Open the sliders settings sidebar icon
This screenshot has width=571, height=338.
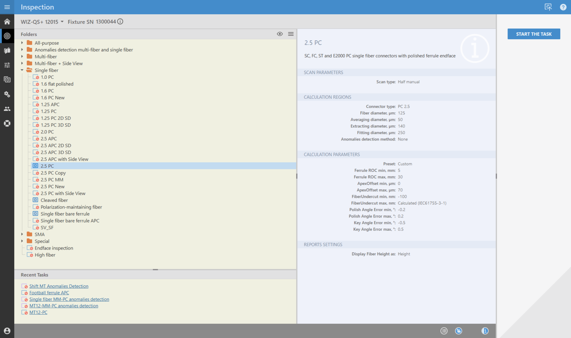(x=7, y=65)
